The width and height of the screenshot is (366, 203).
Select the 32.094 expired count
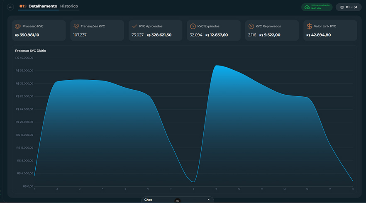(196, 35)
